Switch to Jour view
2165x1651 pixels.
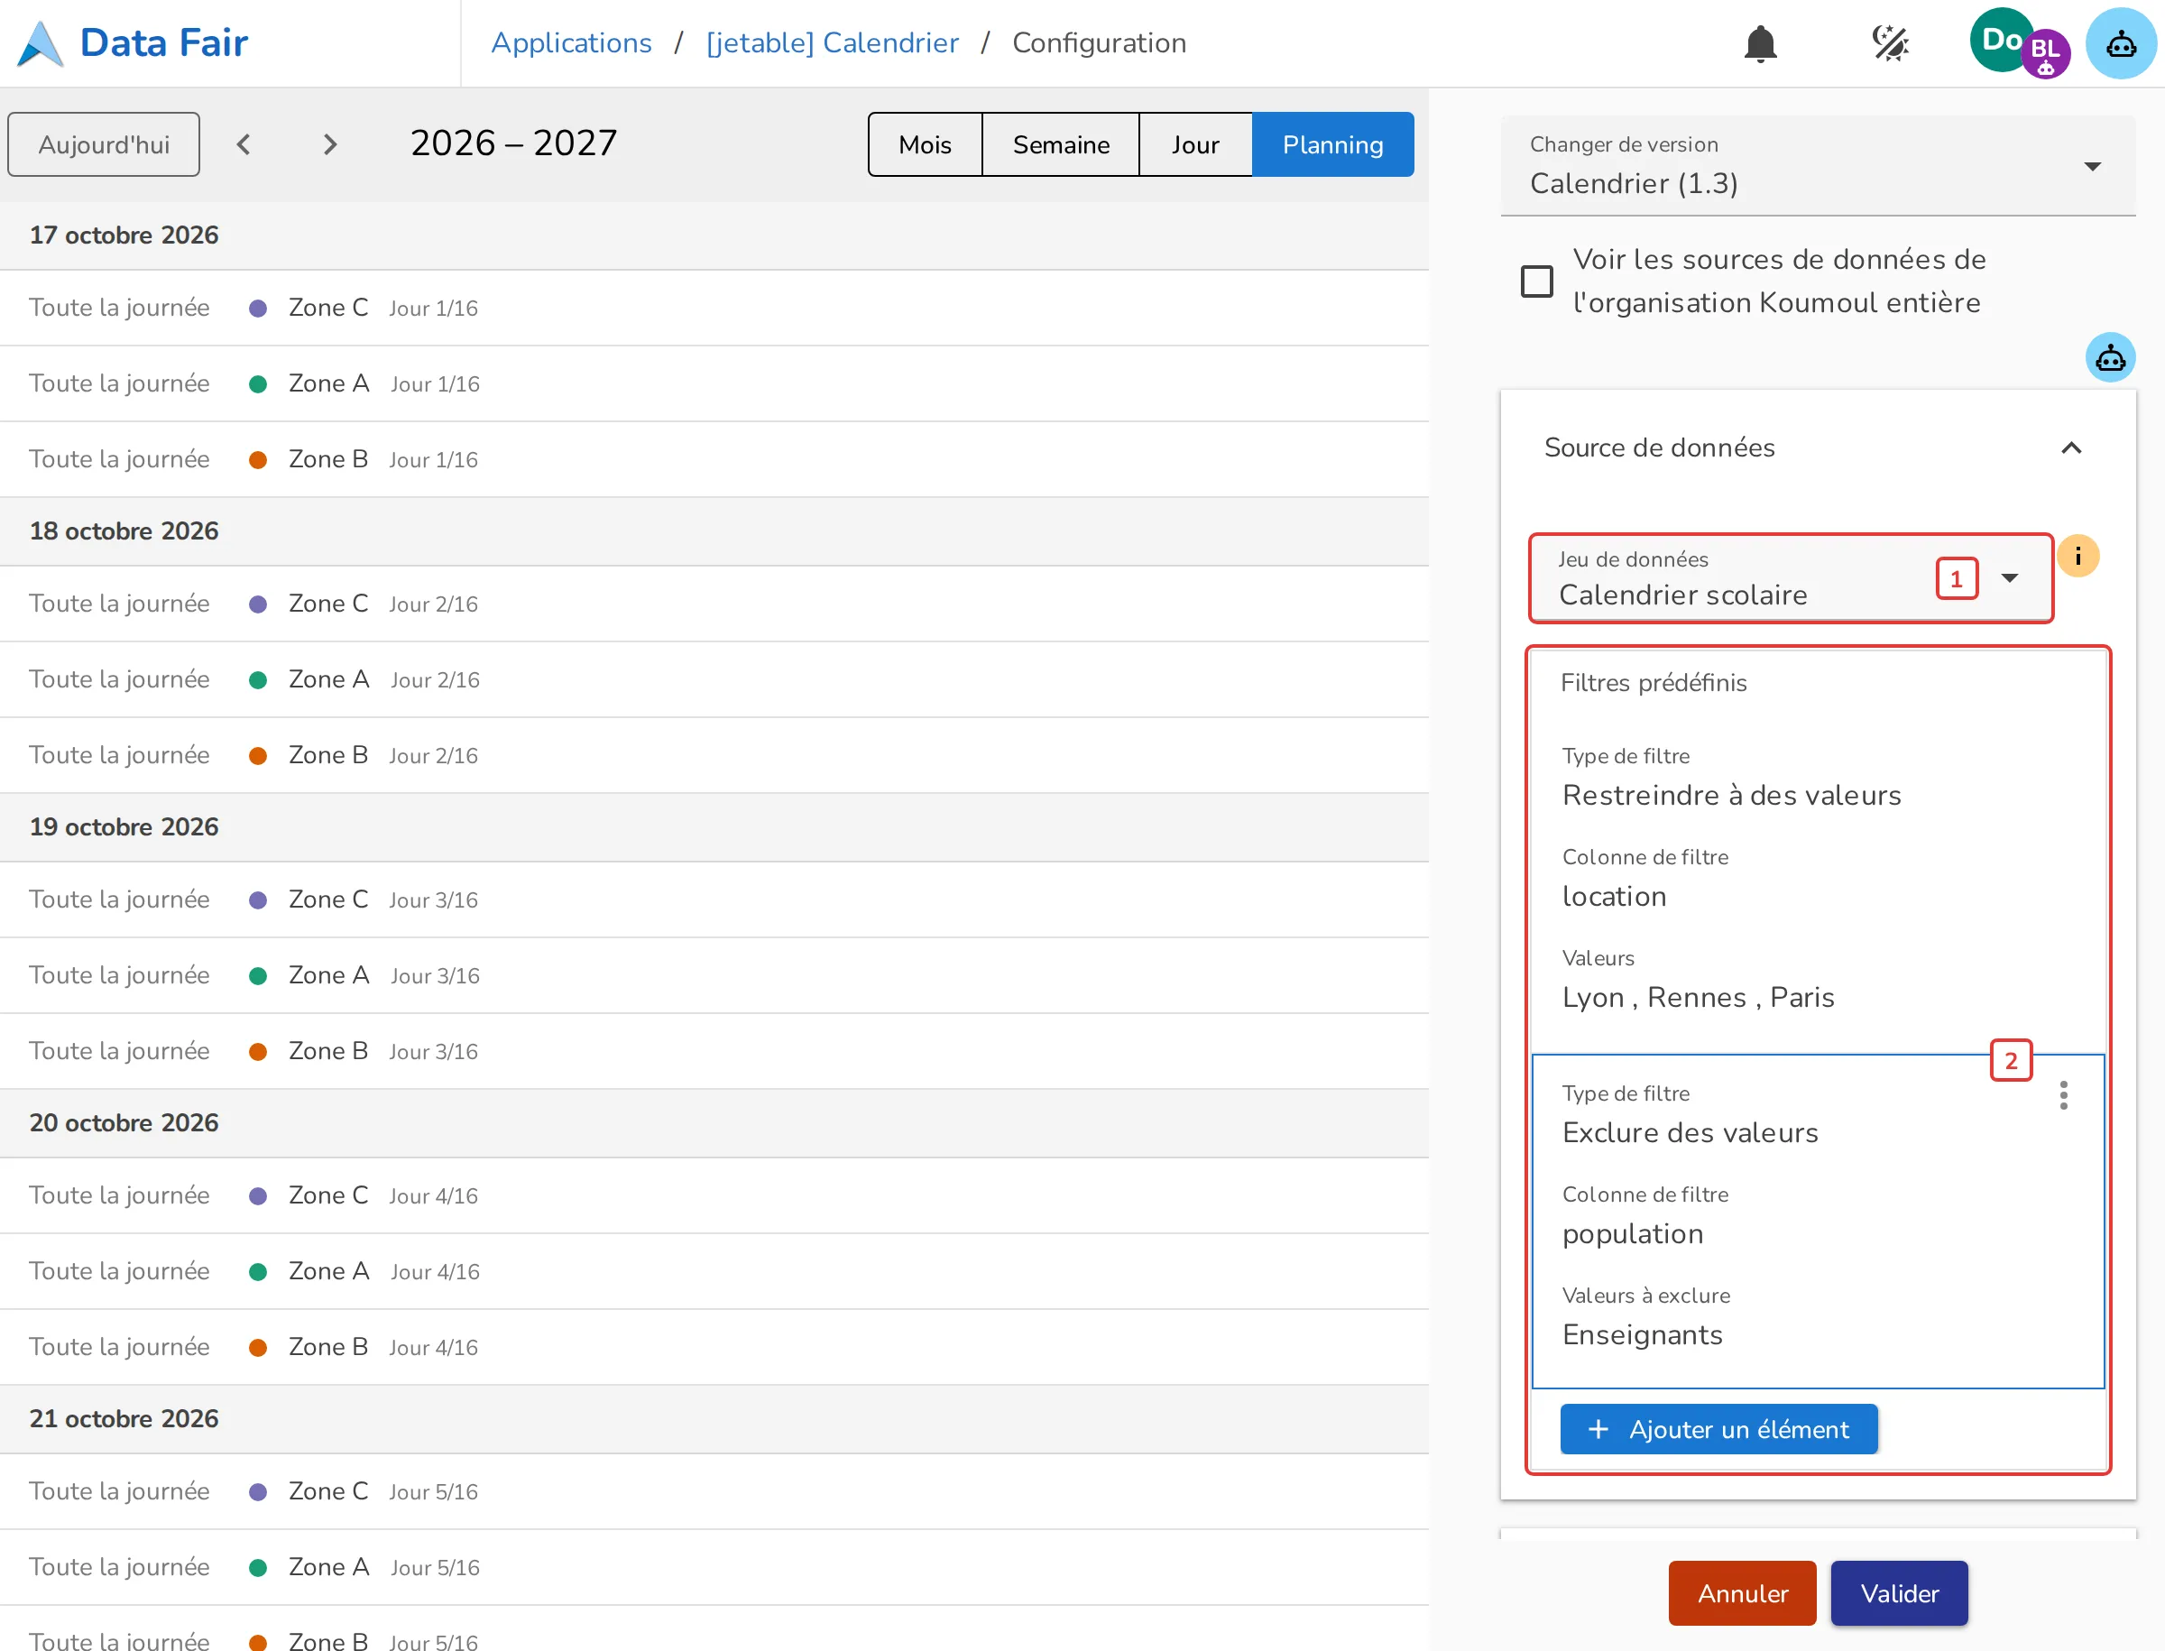1195,144
